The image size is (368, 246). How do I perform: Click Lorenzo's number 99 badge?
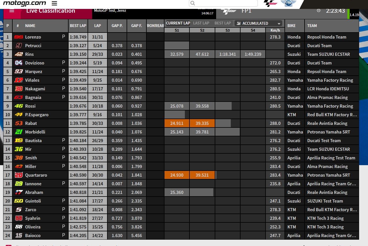(x=19, y=37)
